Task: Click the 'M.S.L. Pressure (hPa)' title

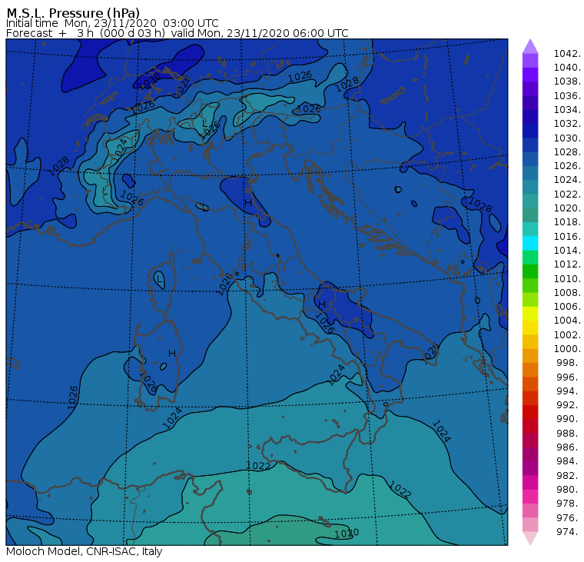Action: click(73, 12)
